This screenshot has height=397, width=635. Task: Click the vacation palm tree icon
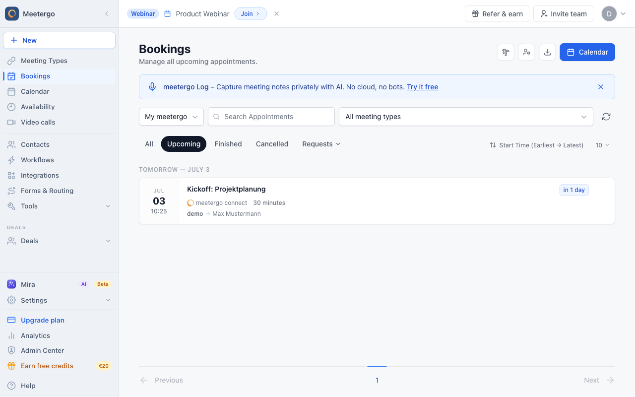[506, 52]
